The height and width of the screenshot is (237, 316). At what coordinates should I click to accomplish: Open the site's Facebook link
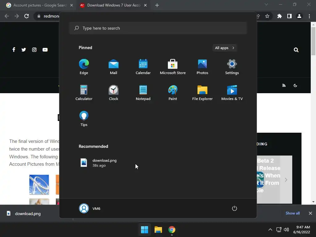tap(14, 50)
